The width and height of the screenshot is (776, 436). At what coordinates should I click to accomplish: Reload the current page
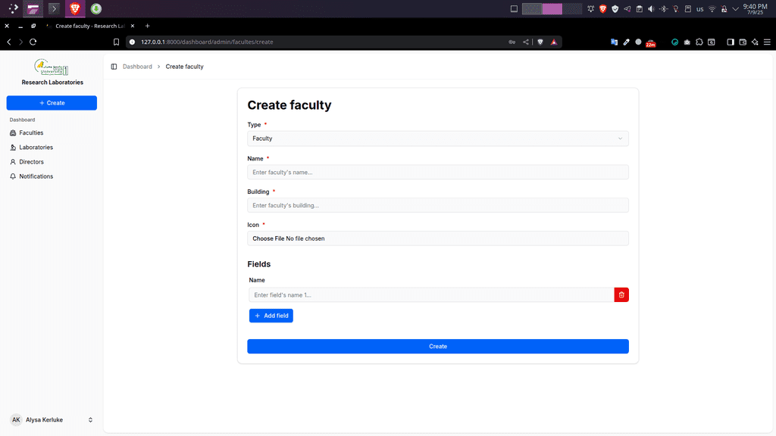pos(33,42)
